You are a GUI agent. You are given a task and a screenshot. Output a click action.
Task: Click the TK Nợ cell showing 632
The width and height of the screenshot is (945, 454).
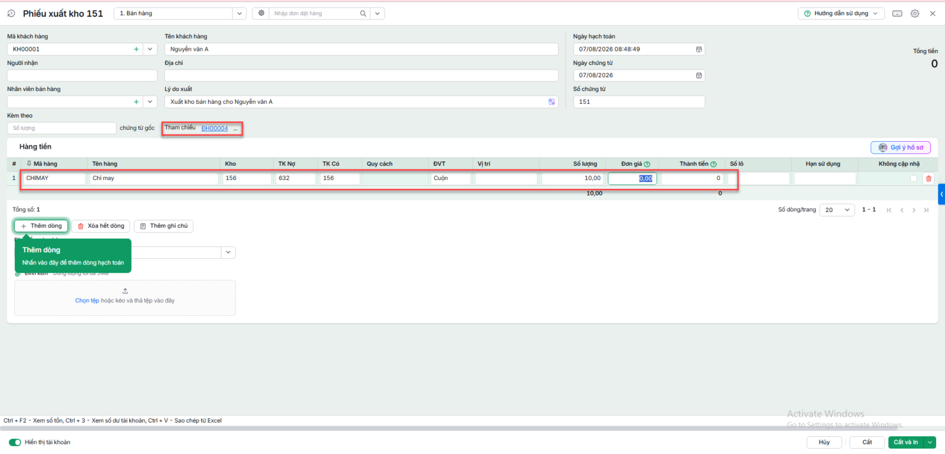pyautogui.click(x=295, y=178)
